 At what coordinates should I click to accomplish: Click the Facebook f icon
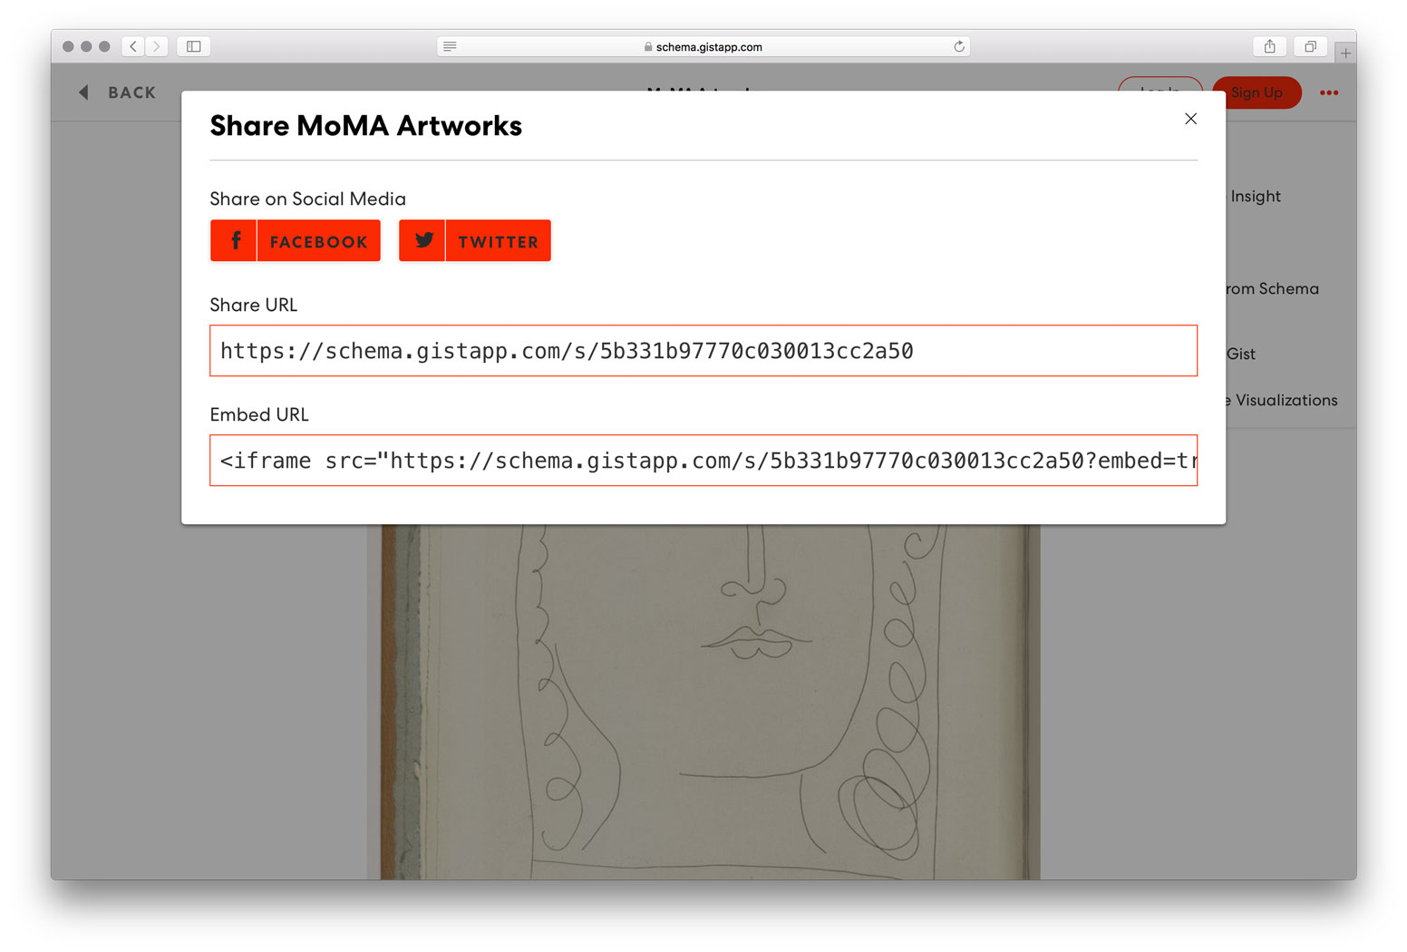point(234,240)
